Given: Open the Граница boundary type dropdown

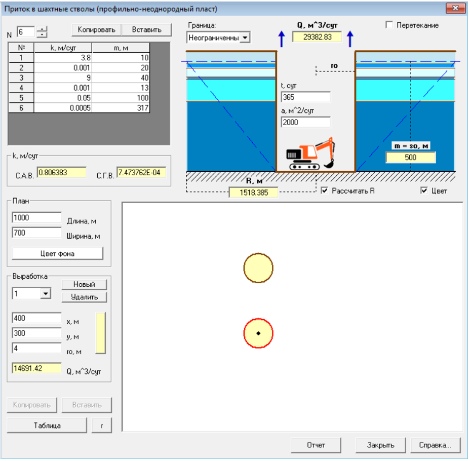Looking at the screenshot, I should (245, 37).
